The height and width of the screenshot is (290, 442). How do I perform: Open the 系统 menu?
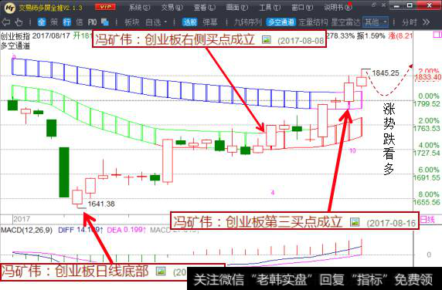pos(139,7)
